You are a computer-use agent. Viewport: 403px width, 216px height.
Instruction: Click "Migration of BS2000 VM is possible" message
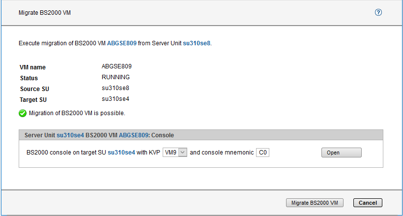[x=77, y=113]
